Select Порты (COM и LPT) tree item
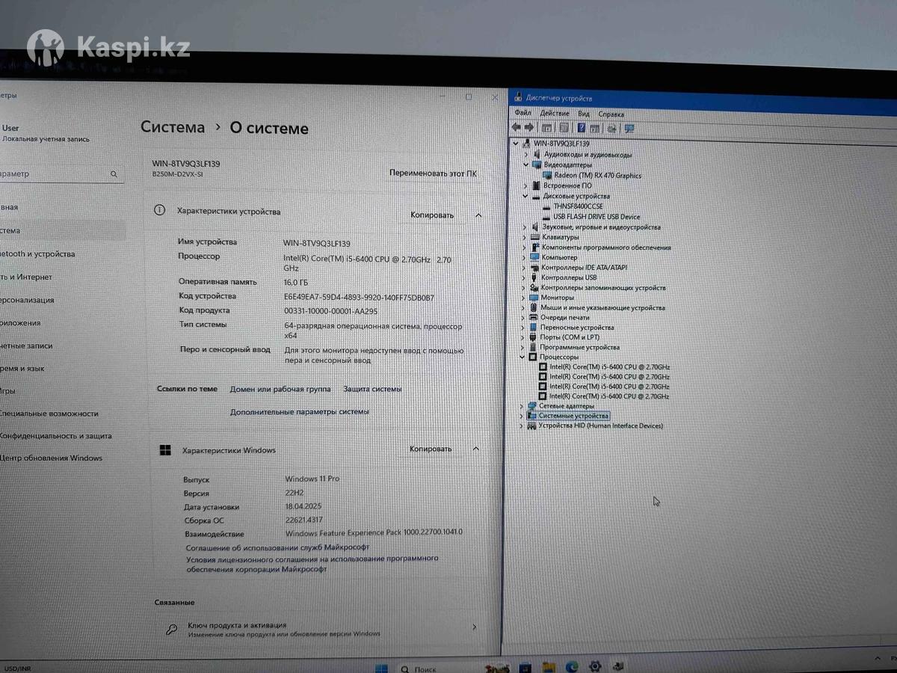This screenshot has width=897, height=673. [x=570, y=337]
